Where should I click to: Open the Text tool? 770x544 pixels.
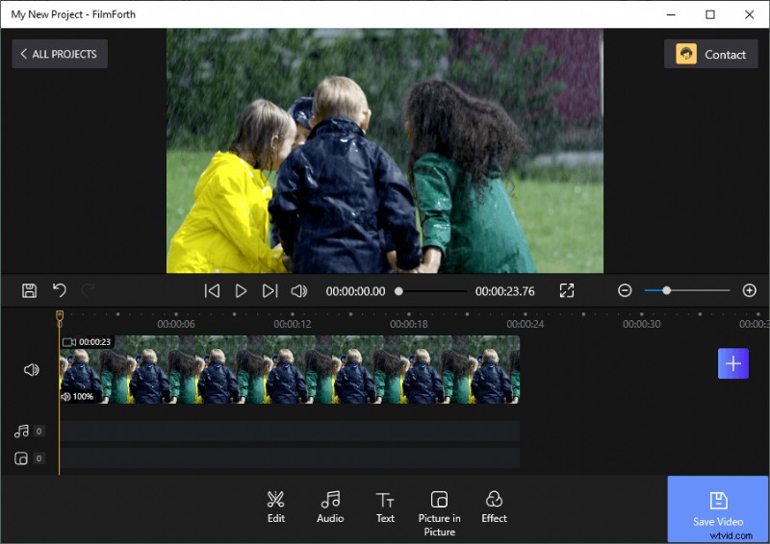pos(385,507)
